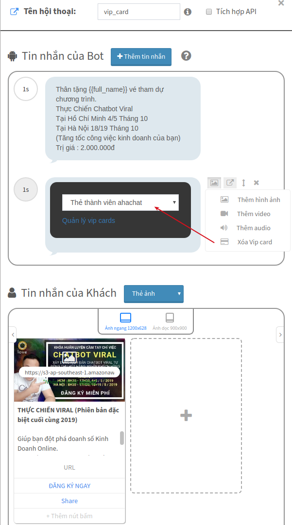Select the Ảnh ngang 1200x628 layout
The height and width of the screenshot is (525, 292).
125,322
